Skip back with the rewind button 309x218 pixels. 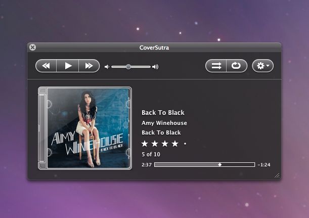(46, 66)
